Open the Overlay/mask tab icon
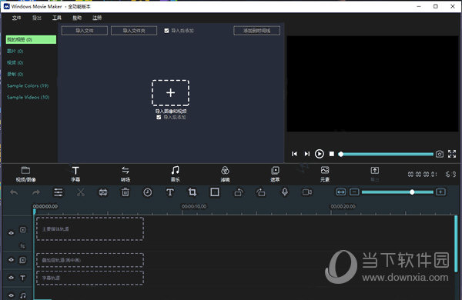 coord(275,171)
